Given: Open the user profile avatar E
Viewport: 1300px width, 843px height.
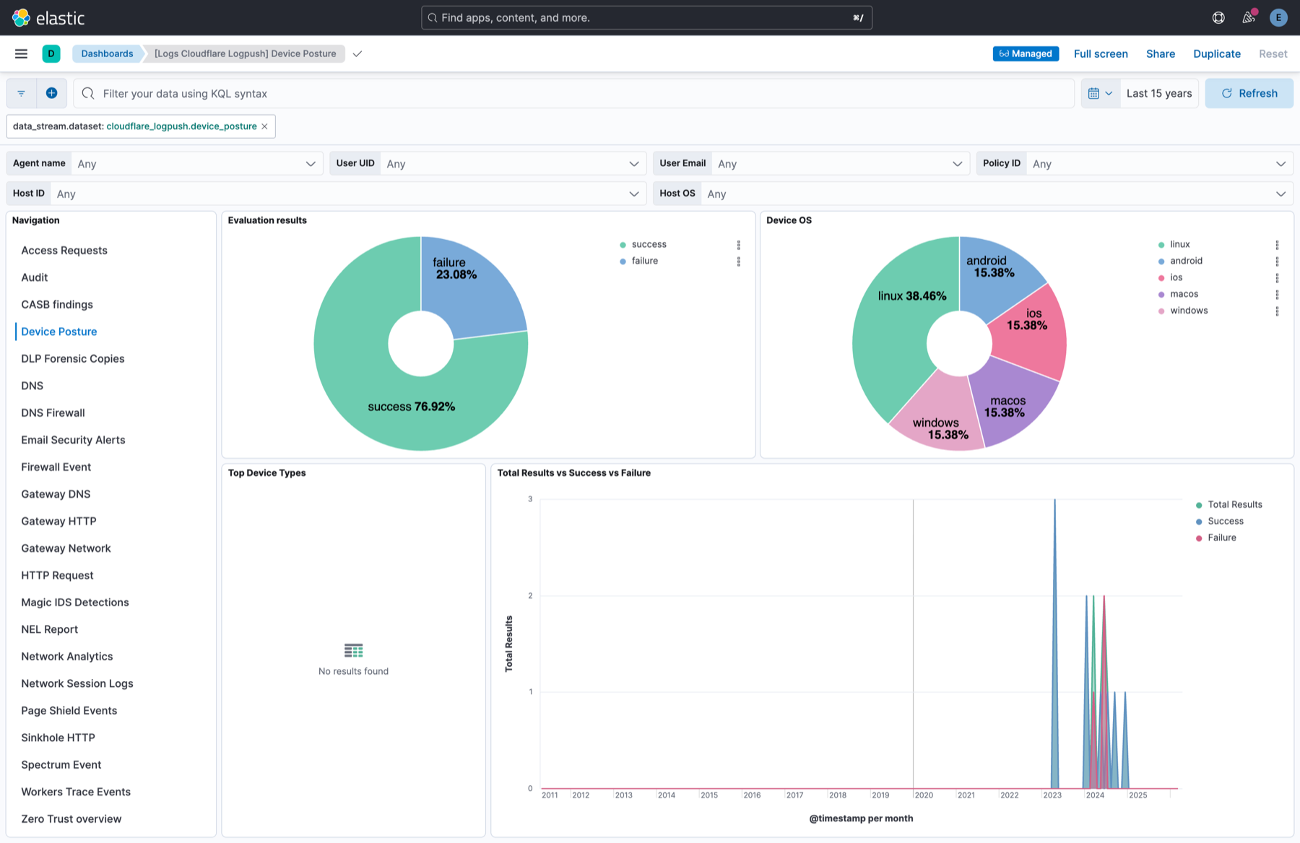Looking at the screenshot, I should tap(1278, 17).
